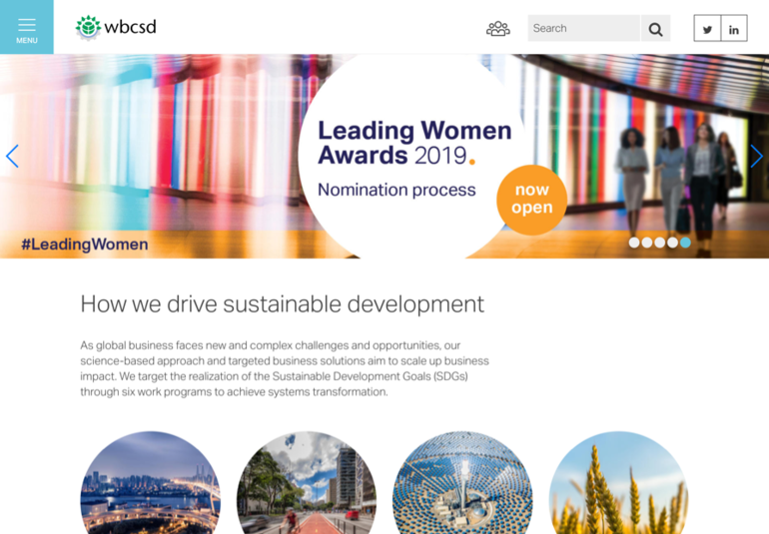Open the night city skyline thumbnail
Image resolution: width=769 pixels, height=534 pixels.
point(150,482)
